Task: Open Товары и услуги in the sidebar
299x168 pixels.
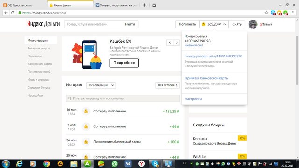Action: 38,48
